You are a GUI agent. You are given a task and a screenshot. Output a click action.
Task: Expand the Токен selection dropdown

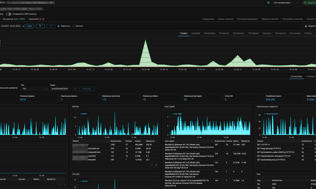pyautogui.click(x=63, y=88)
